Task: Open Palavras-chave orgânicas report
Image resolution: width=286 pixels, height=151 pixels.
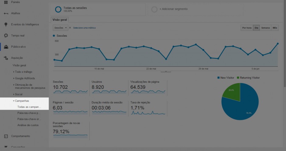Action: click(30, 119)
